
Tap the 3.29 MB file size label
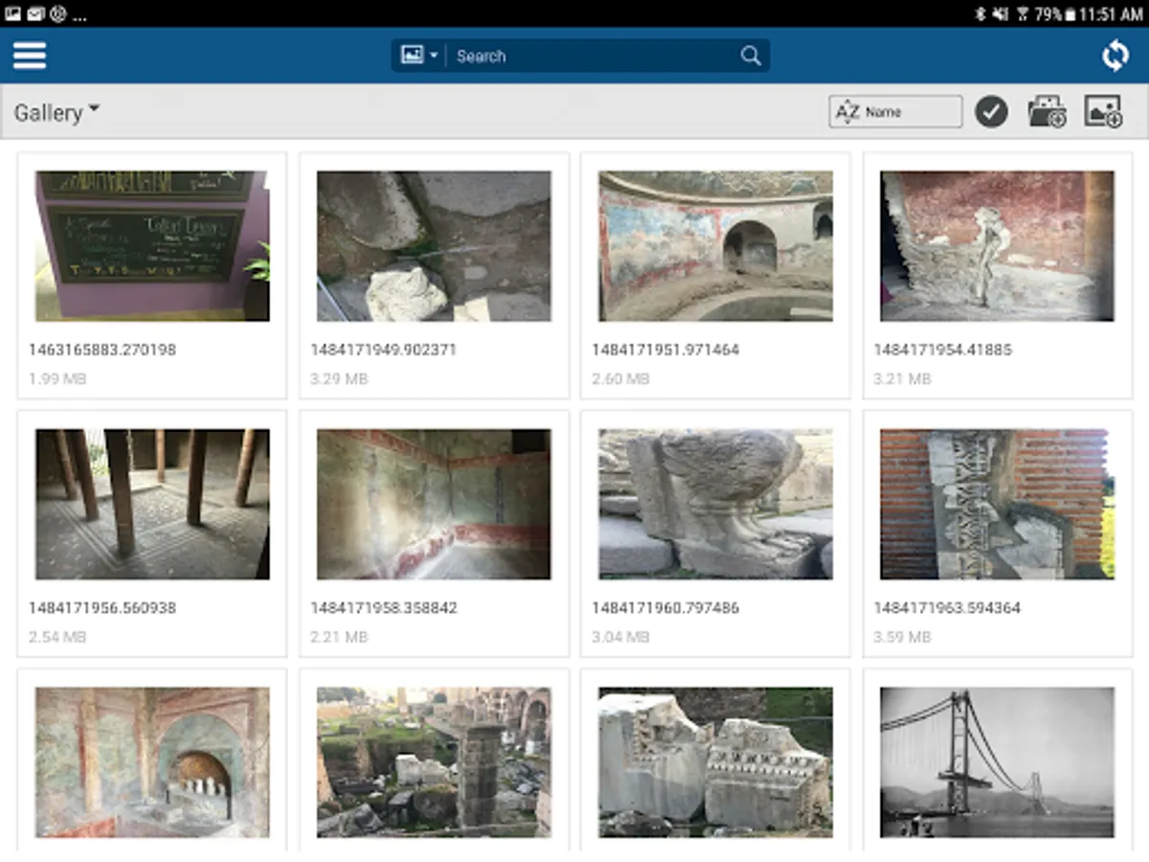(339, 378)
